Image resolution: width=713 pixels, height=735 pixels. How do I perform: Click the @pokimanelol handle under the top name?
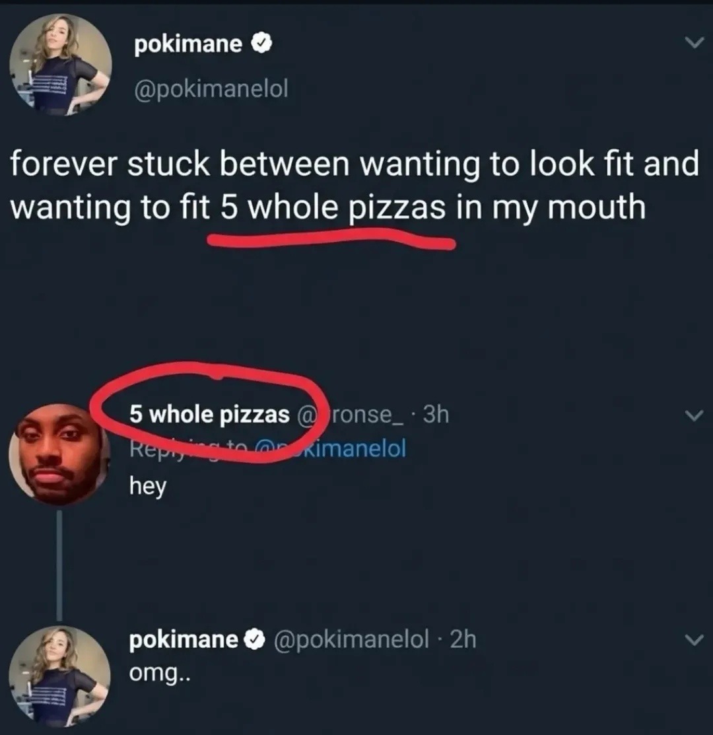coord(211,88)
